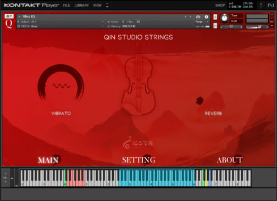
Task: Click the camera snapshot icon
Action: [198, 17]
